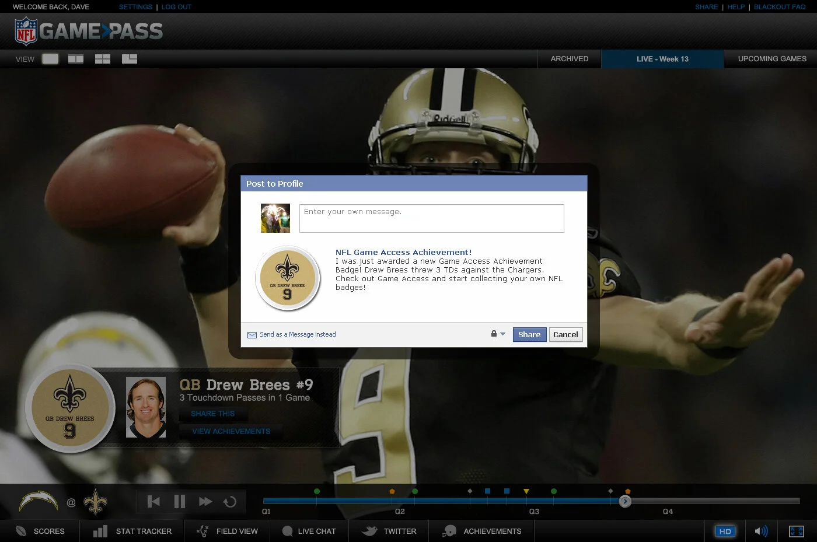This screenshot has height=542, width=817.
Task: Jump to the green marker in Q1
Action: coord(317,491)
